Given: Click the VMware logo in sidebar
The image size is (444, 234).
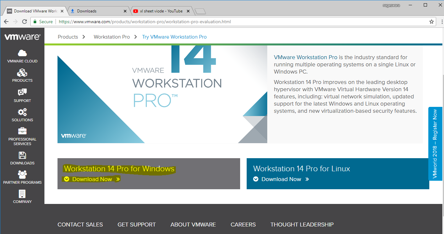Looking at the screenshot, I should tap(22, 37).
